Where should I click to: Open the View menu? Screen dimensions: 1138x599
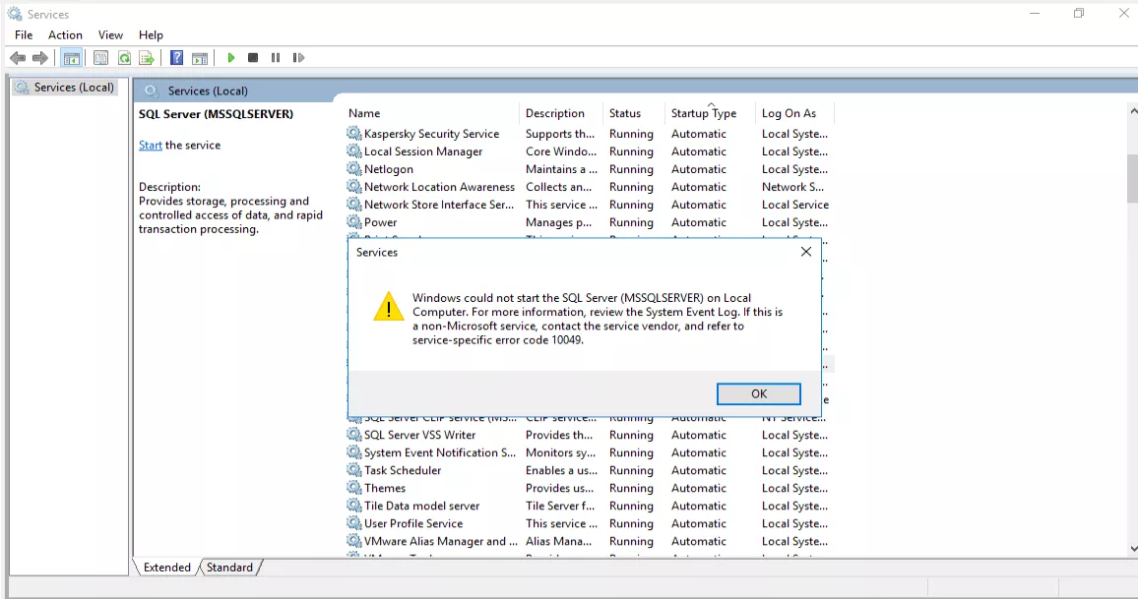[x=110, y=34]
